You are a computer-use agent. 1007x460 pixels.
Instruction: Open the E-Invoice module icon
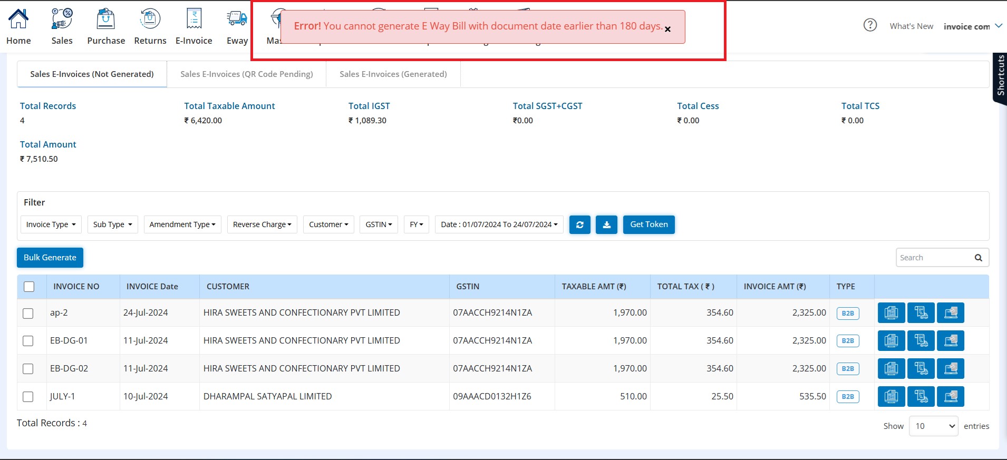[x=194, y=19]
